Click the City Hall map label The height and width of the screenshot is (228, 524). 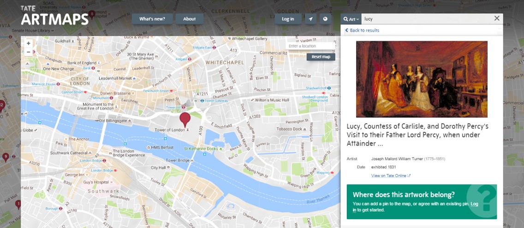click(x=158, y=168)
